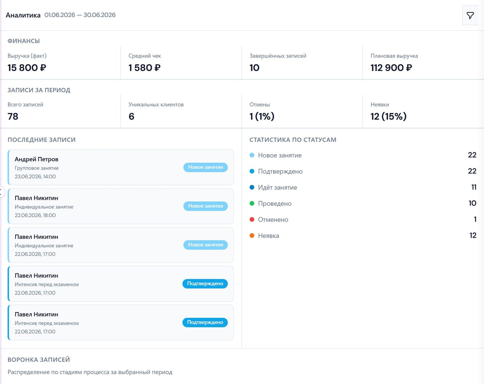Open Павел Никитин card dated 22.06.2026, 18:00

(x=121, y=206)
